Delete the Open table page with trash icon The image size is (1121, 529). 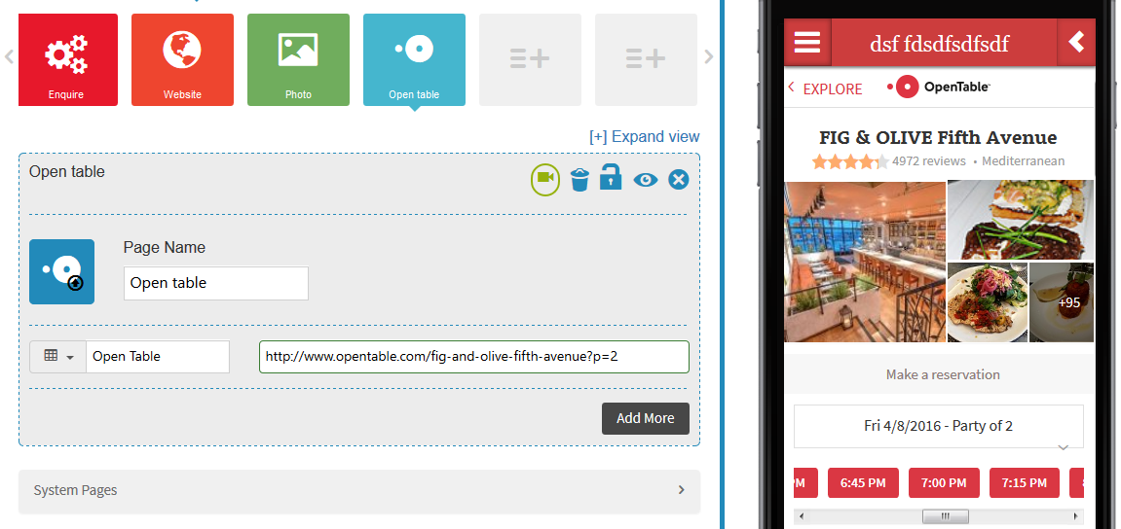tap(579, 179)
